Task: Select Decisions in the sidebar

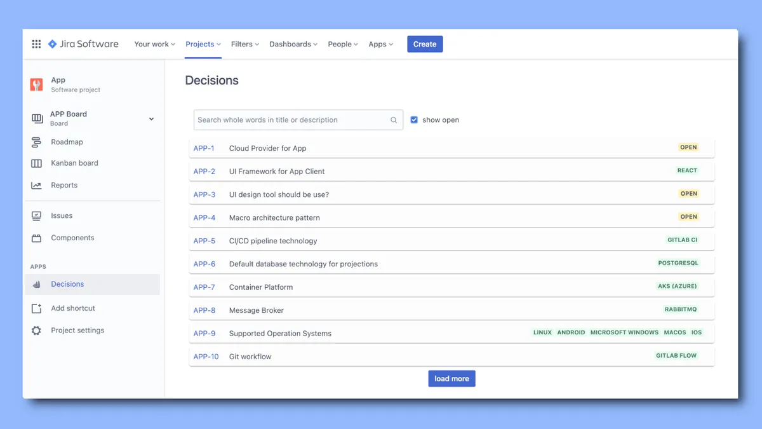Action: pyautogui.click(x=92, y=285)
